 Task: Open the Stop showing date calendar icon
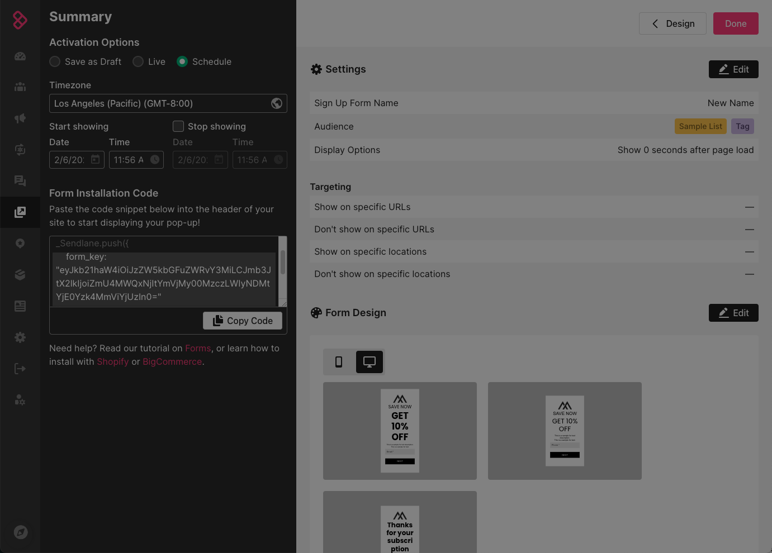219,160
